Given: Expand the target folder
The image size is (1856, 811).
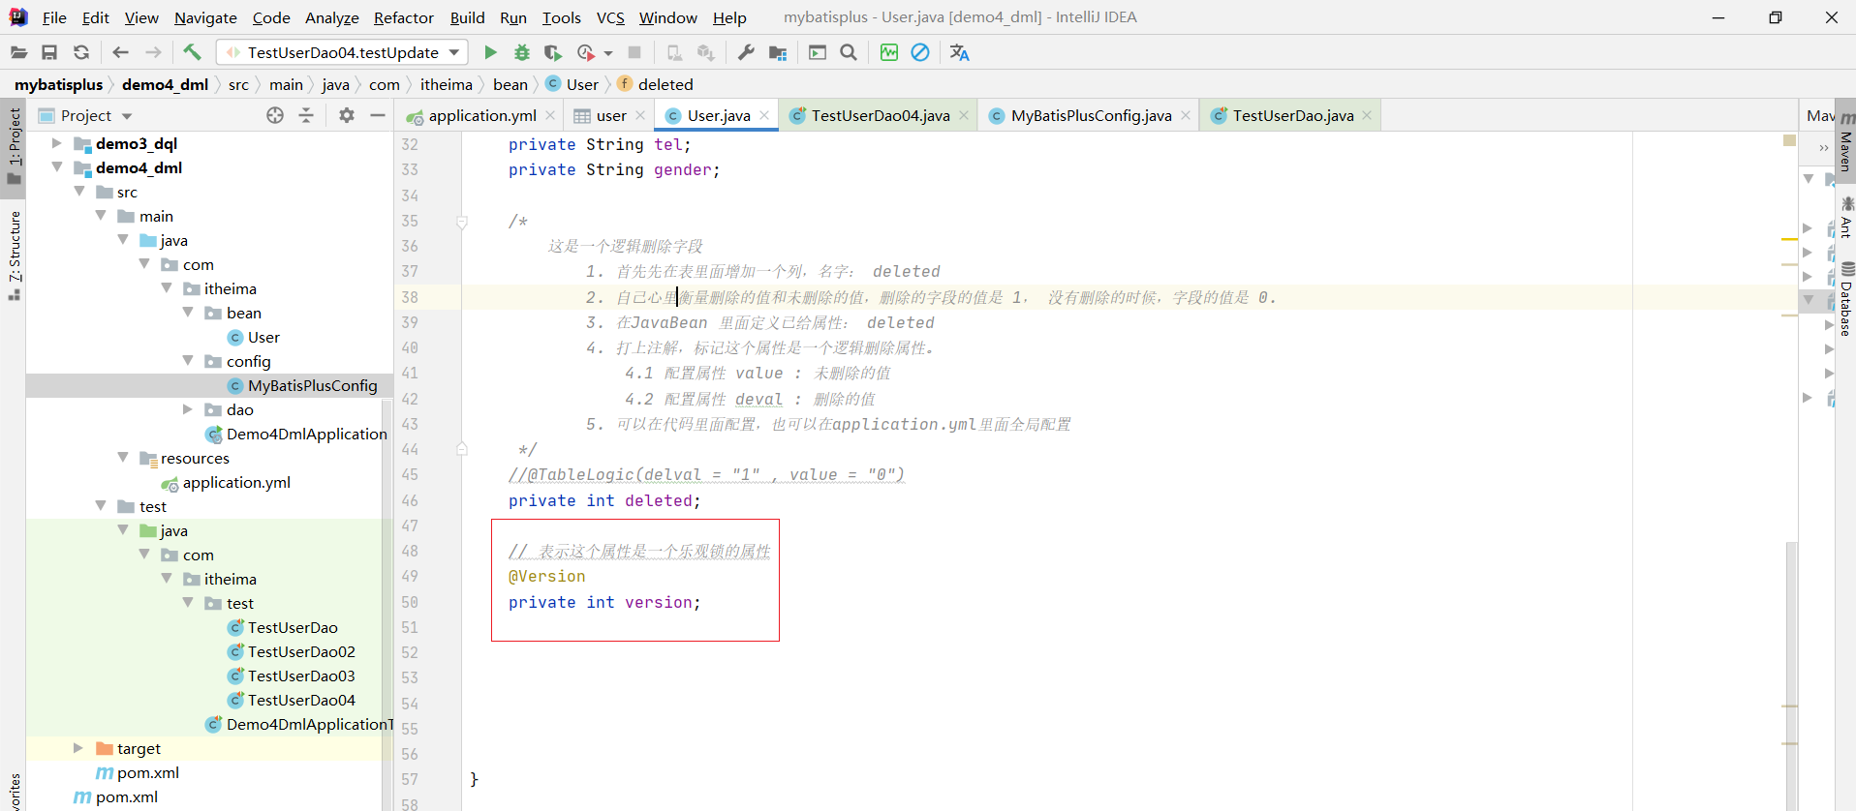Looking at the screenshot, I should pos(78,748).
